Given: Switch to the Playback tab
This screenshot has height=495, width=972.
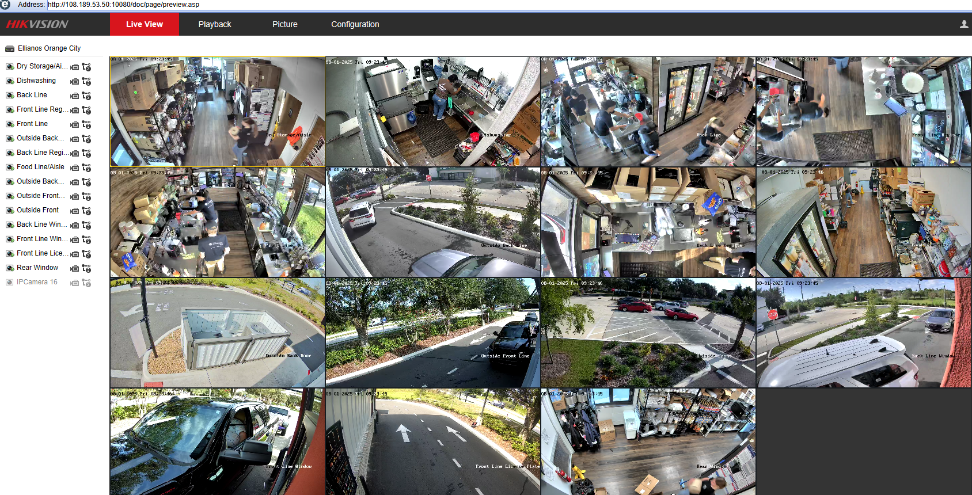Looking at the screenshot, I should coord(214,24).
